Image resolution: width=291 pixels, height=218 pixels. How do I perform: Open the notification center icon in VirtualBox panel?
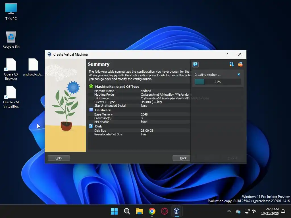(196, 64)
